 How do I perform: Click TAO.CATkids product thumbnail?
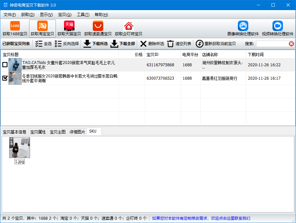[x=15, y=65]
